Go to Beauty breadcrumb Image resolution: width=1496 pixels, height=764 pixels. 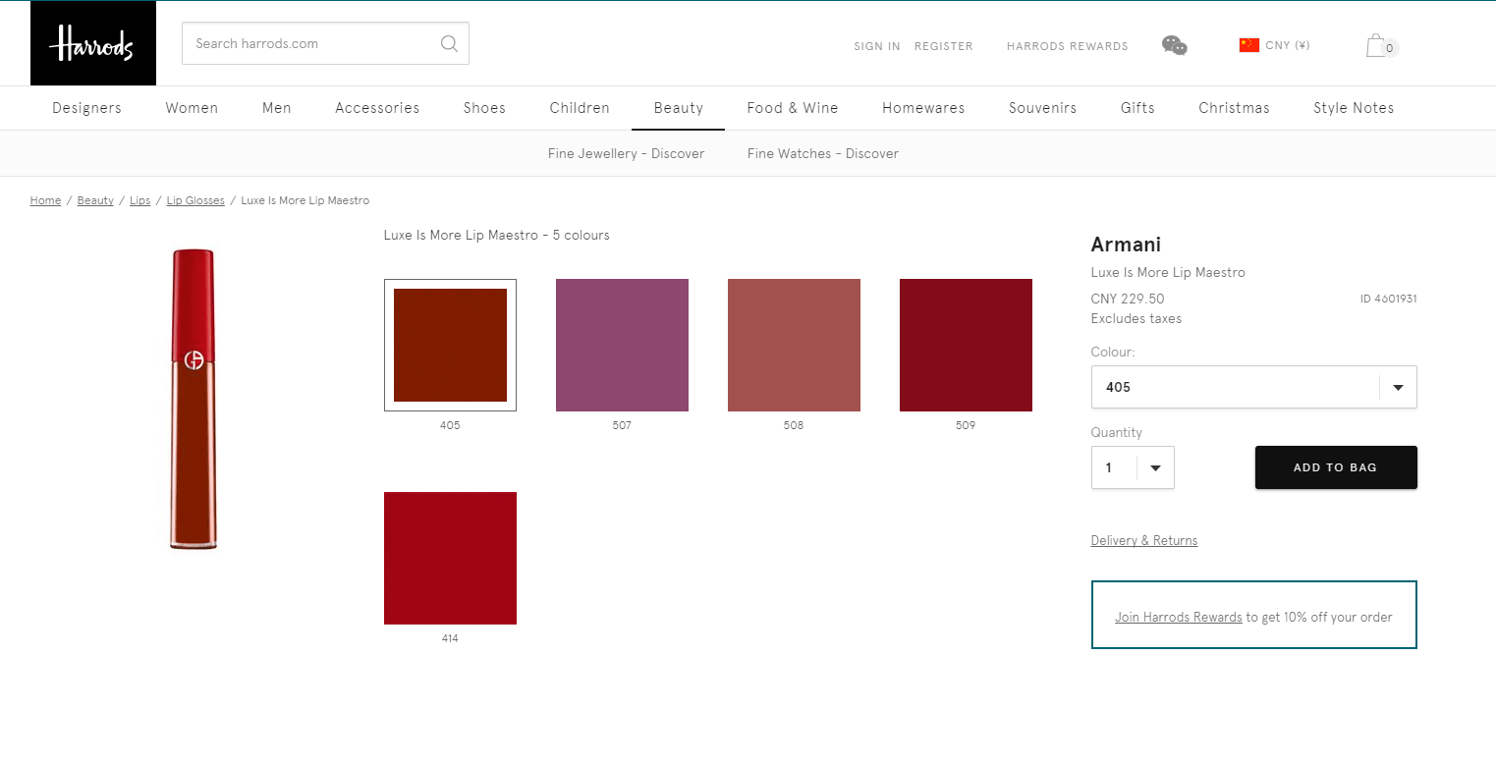point(95,200)
